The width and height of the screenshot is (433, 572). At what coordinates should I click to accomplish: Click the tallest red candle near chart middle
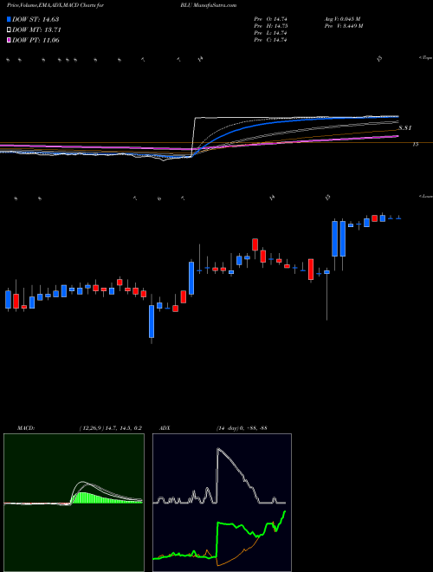point(311,270)
